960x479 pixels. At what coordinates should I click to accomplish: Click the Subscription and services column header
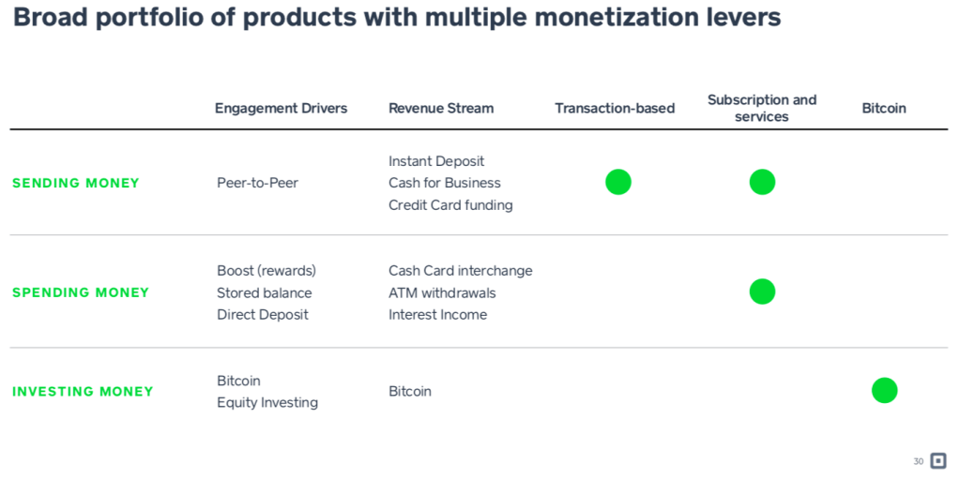[762, 108]
